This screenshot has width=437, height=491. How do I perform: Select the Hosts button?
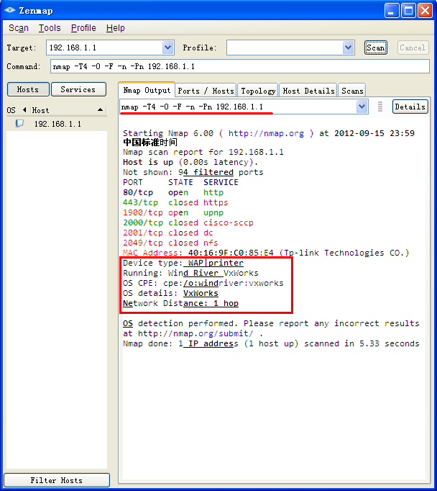pos(28,89)
